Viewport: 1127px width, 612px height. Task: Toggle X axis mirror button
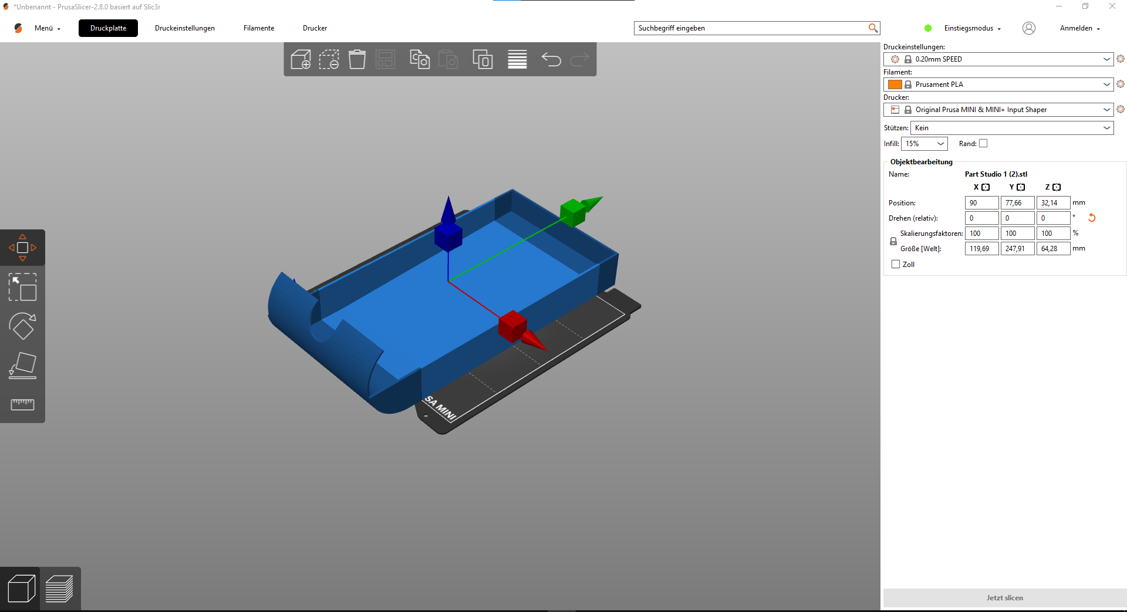[986, 187]
